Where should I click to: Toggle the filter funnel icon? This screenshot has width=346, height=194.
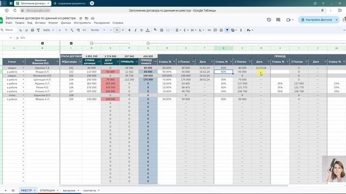(227, 30)
